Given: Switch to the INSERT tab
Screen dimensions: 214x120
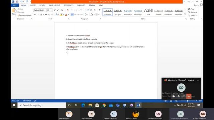Looking at the screenshot, I should point(33,5).
